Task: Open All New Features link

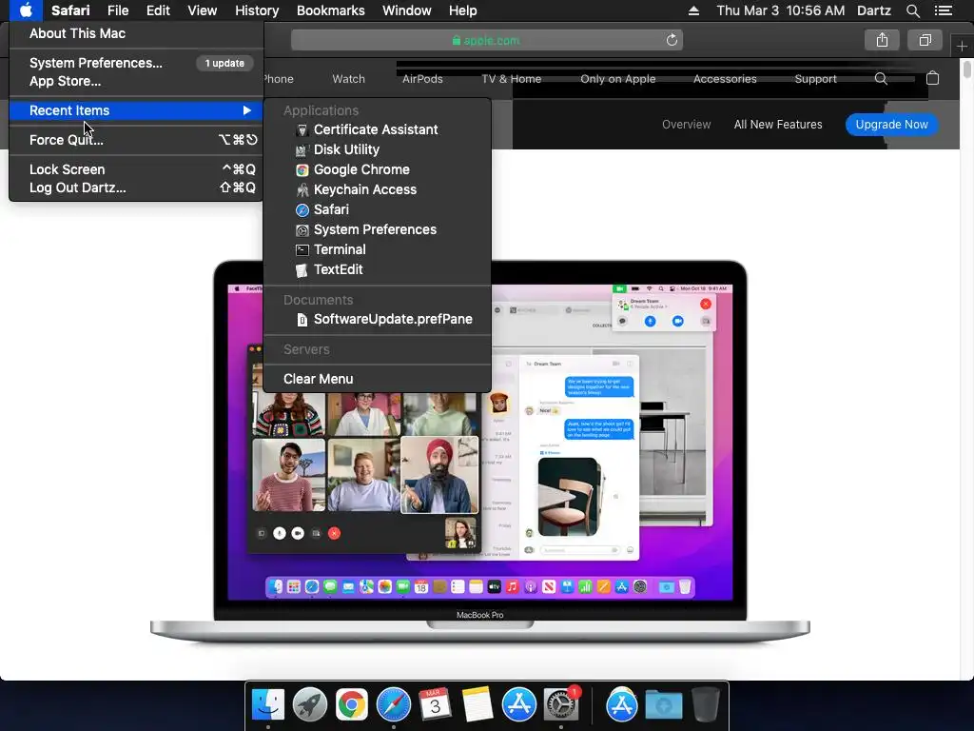Action: click(778, 125)
